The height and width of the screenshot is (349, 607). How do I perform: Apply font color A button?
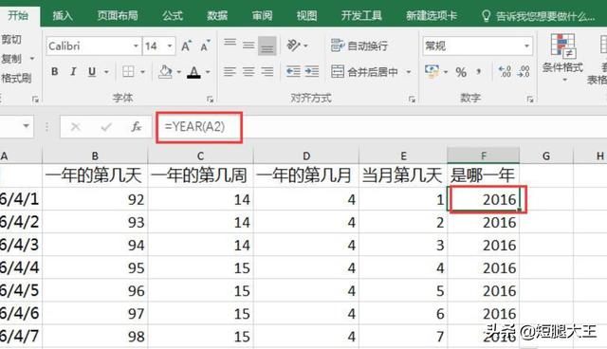point(193,71)
